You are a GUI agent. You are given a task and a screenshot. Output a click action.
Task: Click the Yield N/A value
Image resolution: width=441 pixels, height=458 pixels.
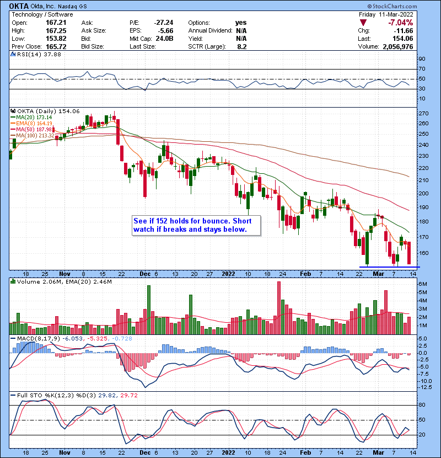pyautogui.click(x=241, y=39)
